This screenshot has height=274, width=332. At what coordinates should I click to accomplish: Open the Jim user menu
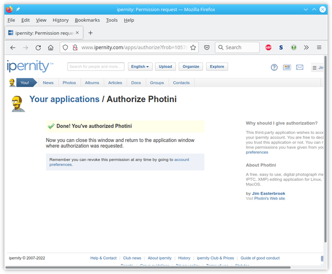point(317,68)
